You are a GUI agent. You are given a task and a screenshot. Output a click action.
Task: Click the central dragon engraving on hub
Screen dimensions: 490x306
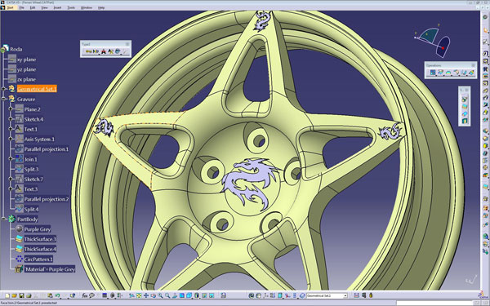pos(249,184)
